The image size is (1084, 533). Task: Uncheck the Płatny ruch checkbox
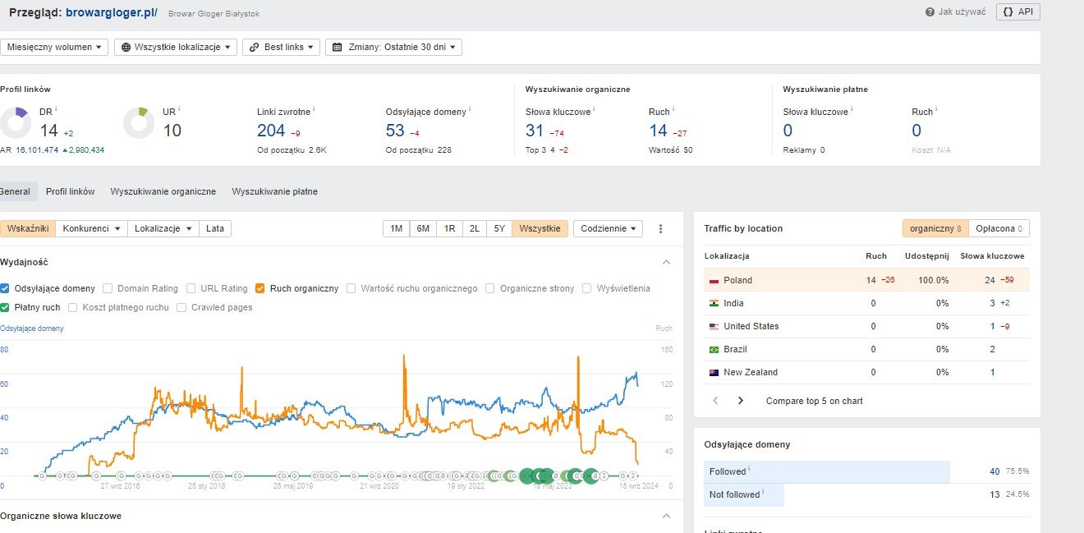tap(5, 307)
